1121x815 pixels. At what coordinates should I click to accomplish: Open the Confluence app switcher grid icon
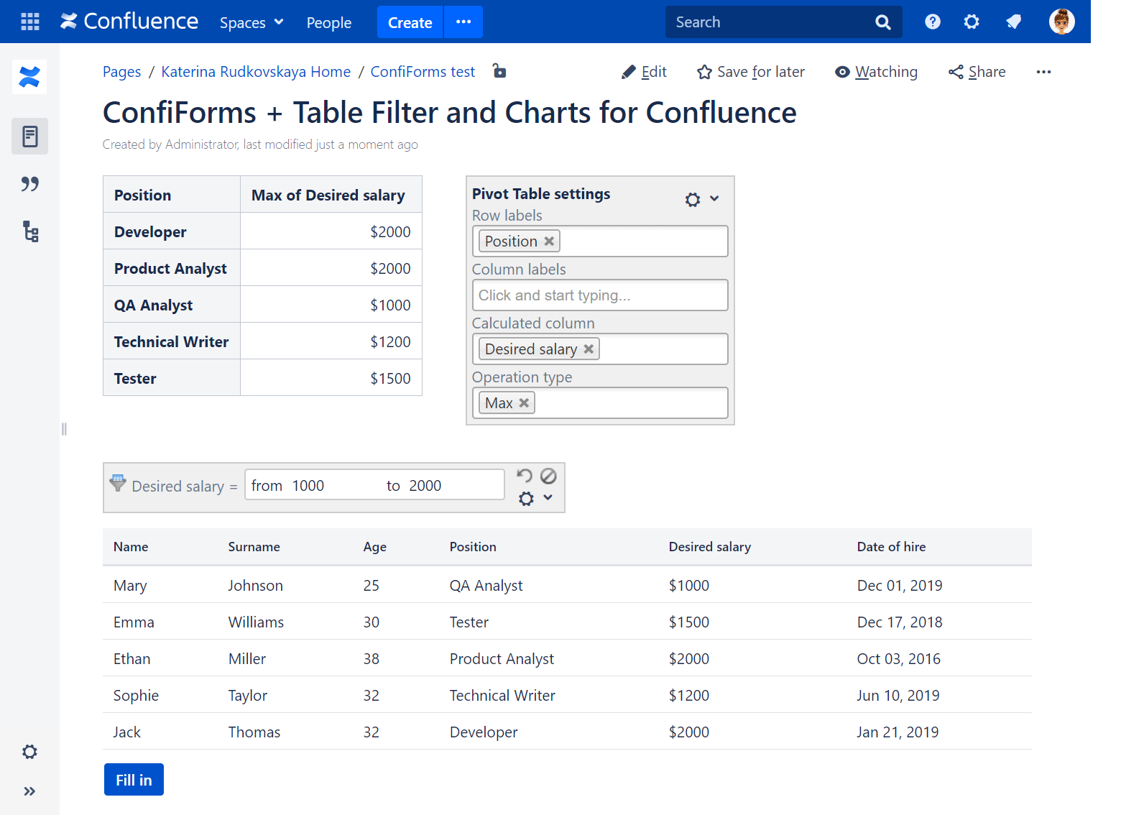(29, 21)
